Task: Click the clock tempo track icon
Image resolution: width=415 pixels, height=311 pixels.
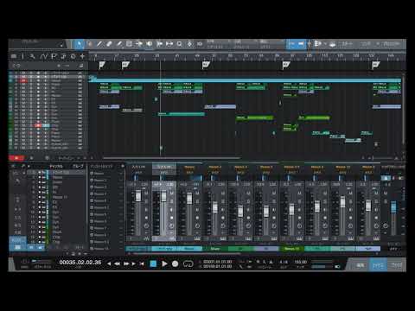Action: [73, 56]
